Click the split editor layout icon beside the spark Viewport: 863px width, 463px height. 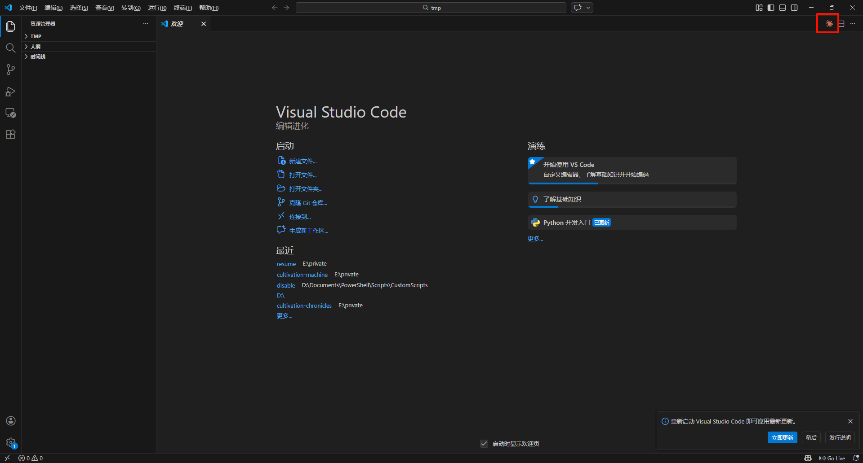(x=841, y=24)
